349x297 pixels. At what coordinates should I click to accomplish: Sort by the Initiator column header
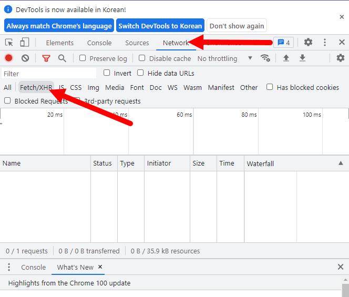[167, 163]
